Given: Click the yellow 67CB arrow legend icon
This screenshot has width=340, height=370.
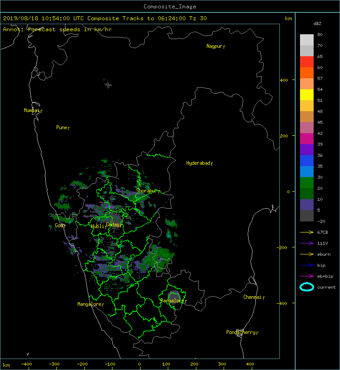Looking at the screenshot, I should [307, 232].
